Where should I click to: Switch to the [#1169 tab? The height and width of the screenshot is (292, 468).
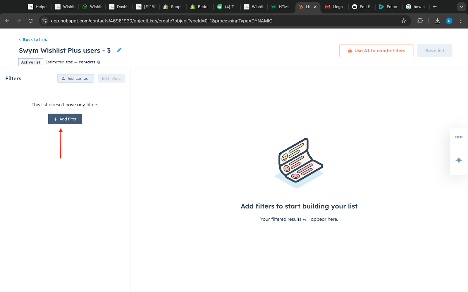pos(146,7)
